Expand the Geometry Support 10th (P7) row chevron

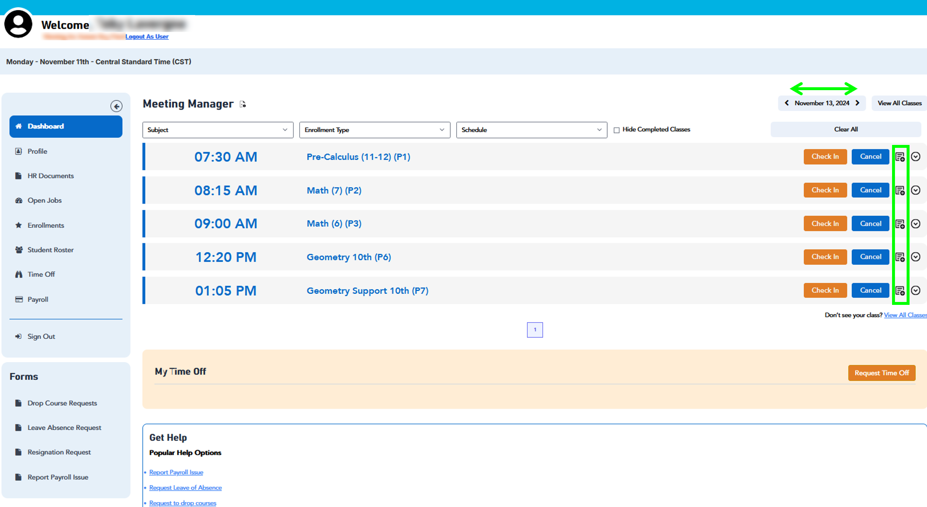coord(915,290)
